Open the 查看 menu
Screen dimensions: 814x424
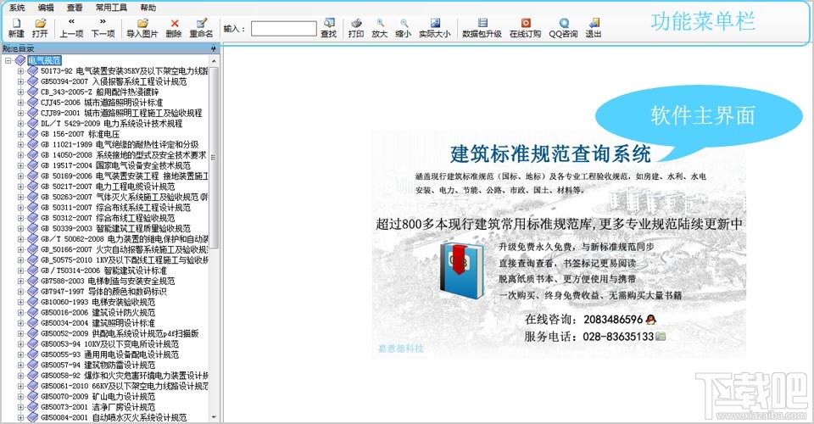pyautogui.click(x=75, y=7)
